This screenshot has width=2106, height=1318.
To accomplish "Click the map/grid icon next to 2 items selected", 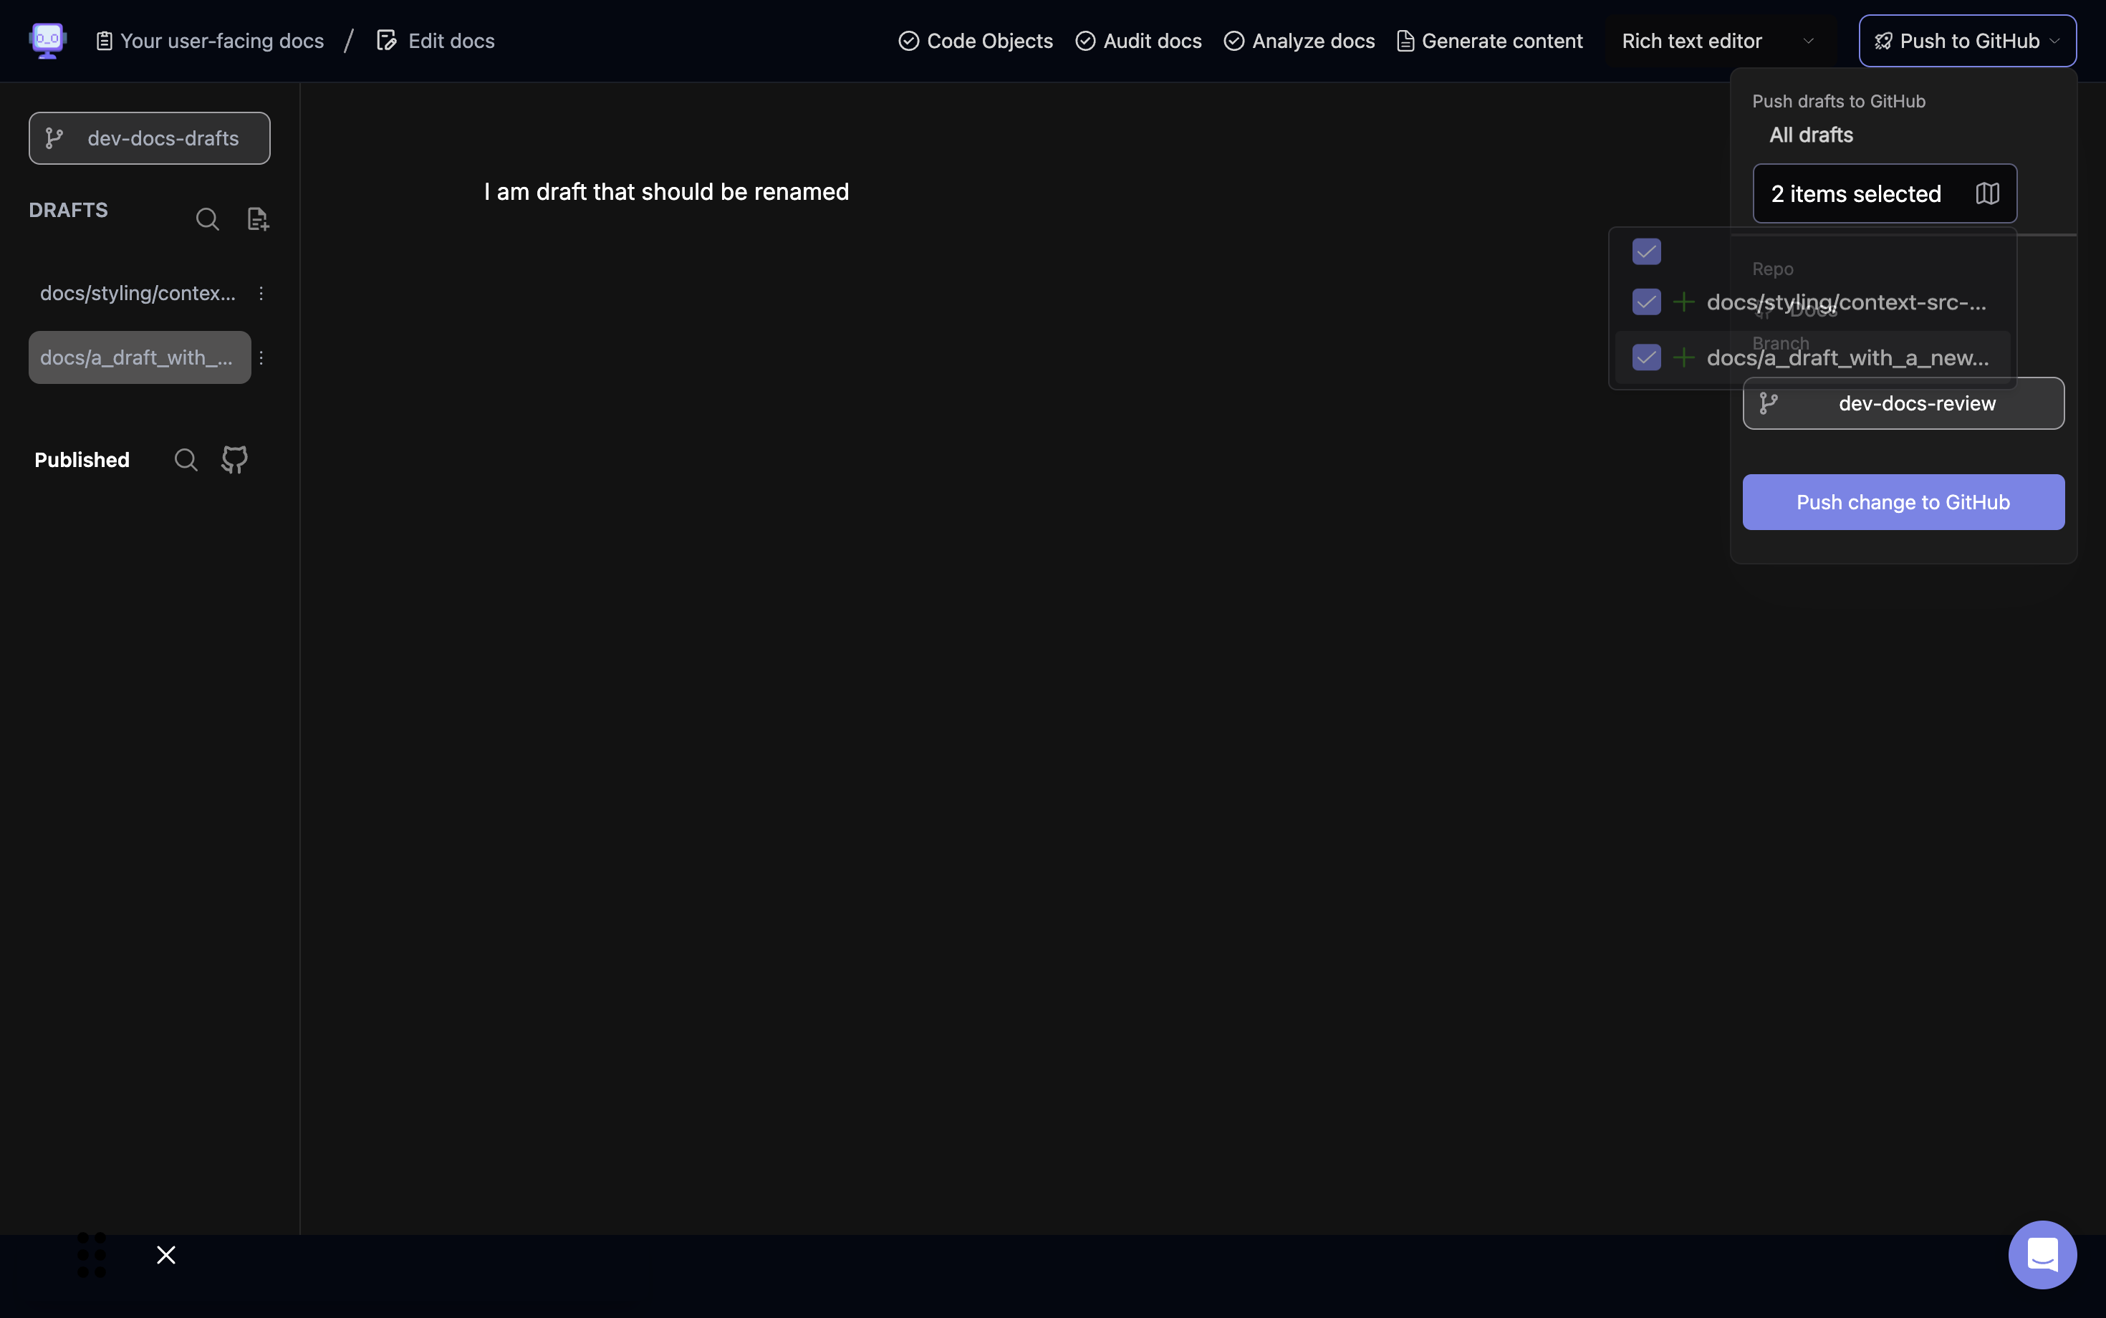I will [1986, 193].
